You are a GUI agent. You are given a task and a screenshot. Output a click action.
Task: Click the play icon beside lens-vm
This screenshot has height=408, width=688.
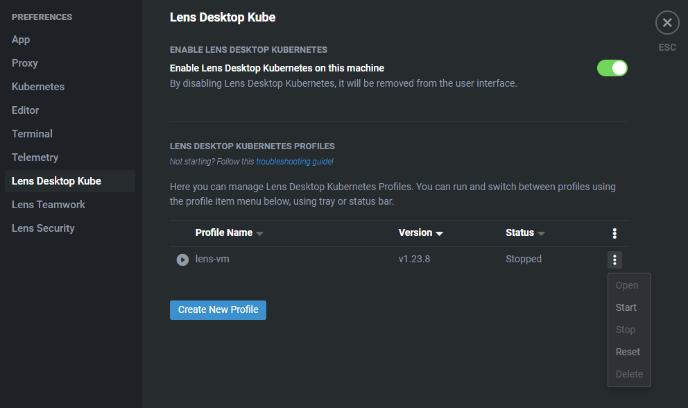(x=182, y=260)
